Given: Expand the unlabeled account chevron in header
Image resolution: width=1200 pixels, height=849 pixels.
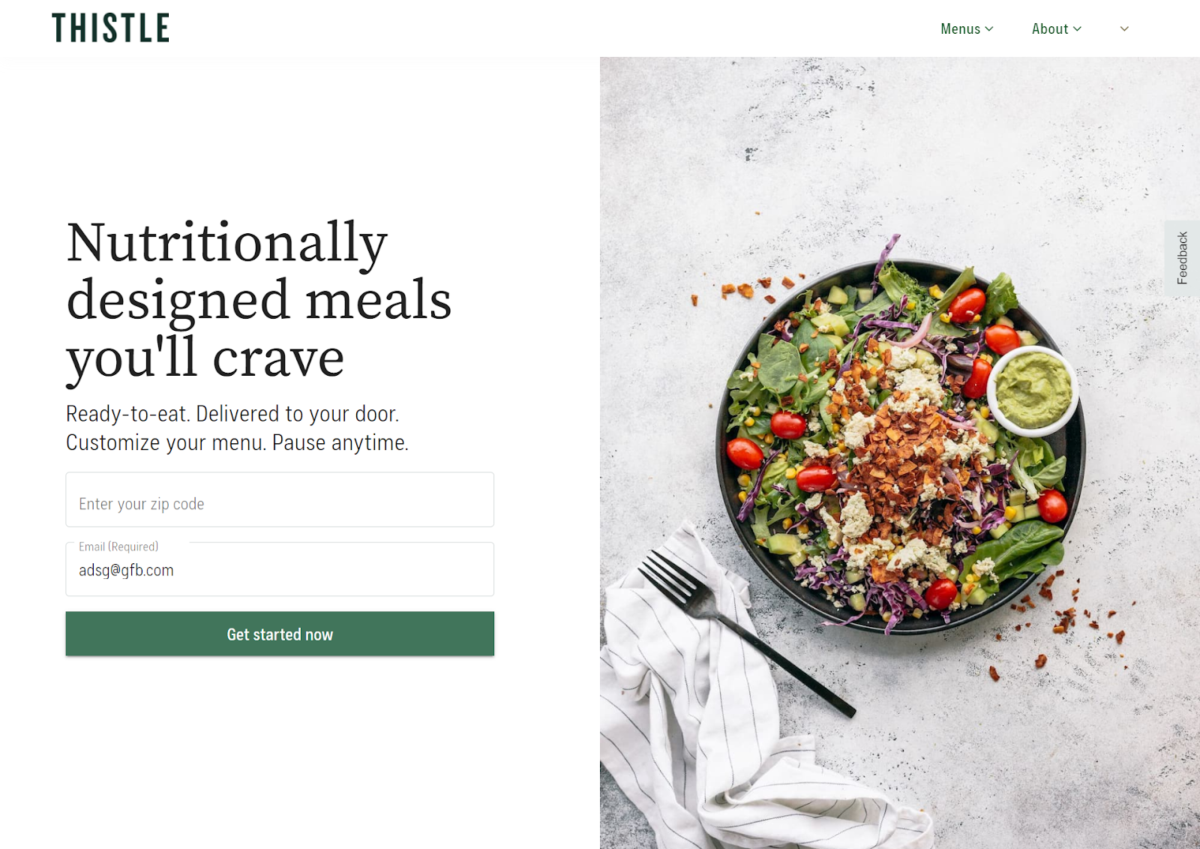Looking at the screenshot, I should tap(1124, 28).
